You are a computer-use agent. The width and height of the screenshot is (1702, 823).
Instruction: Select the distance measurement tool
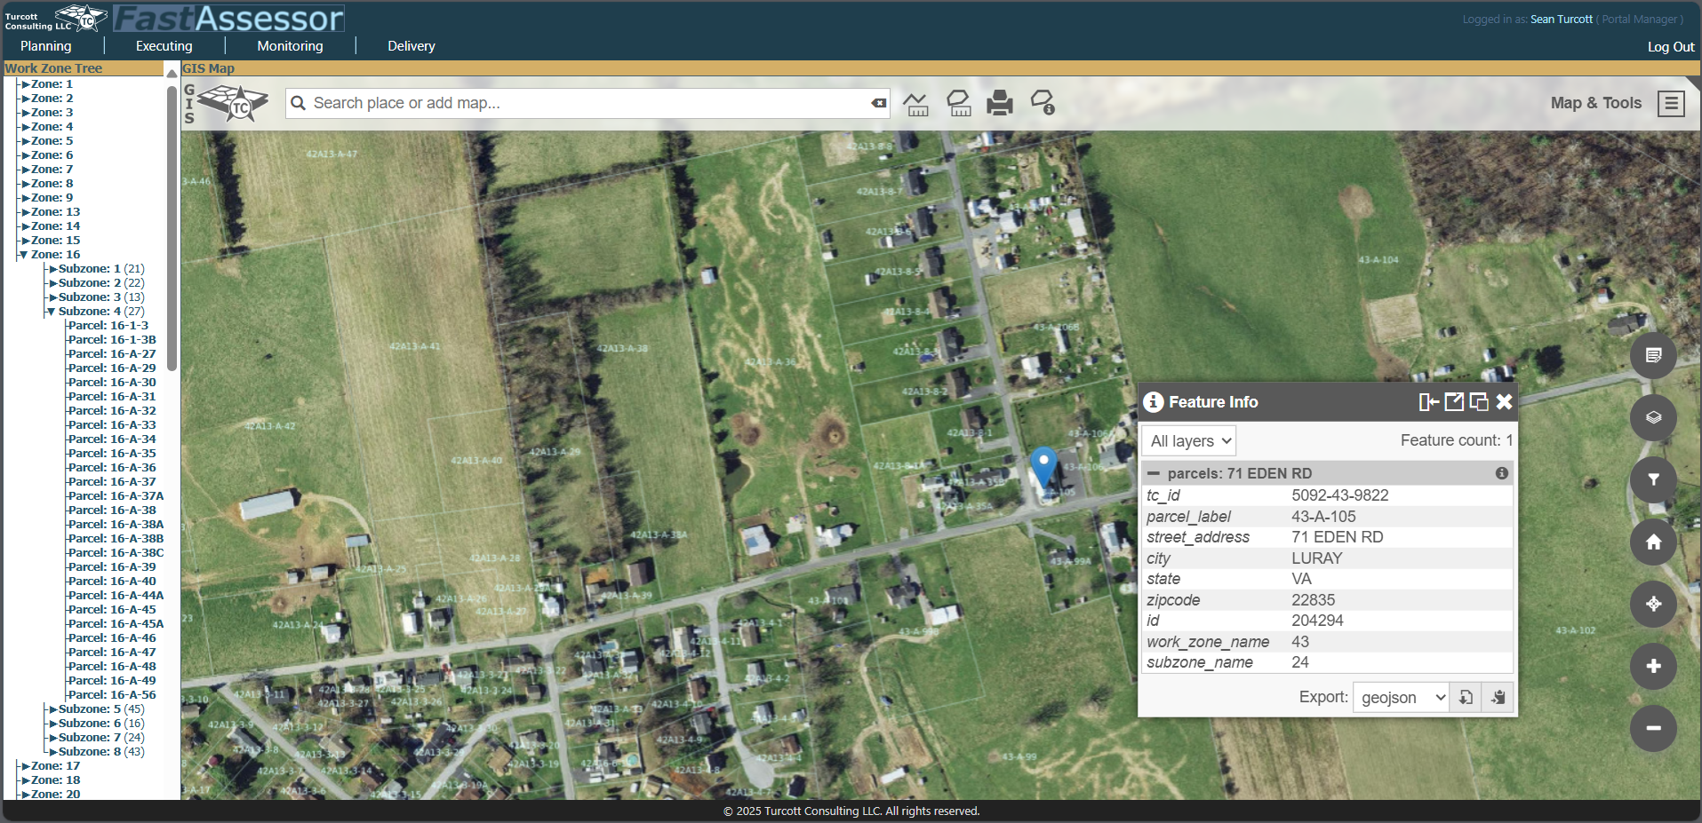tap(916, 102)
